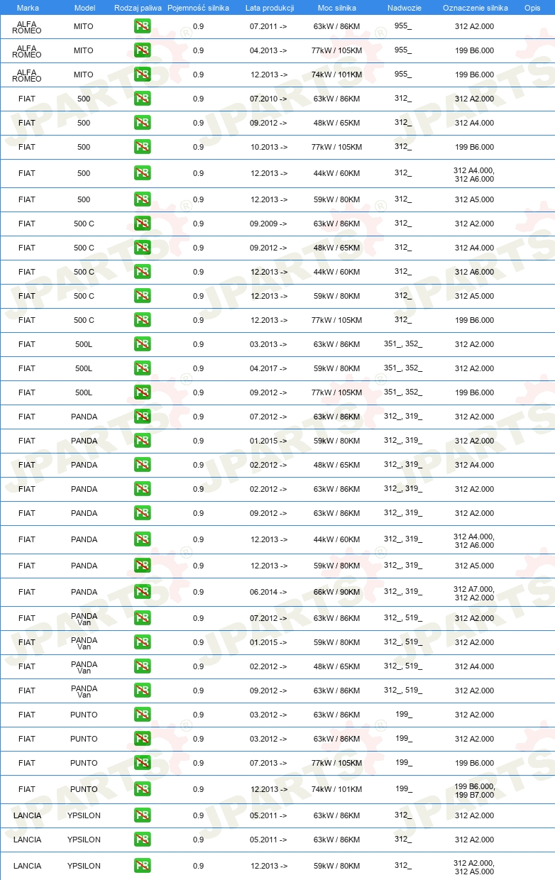Click fuel icon in FIAT 500 10.2013 row
The height and width of the screenshot is (880, 555).
(142, 147)
